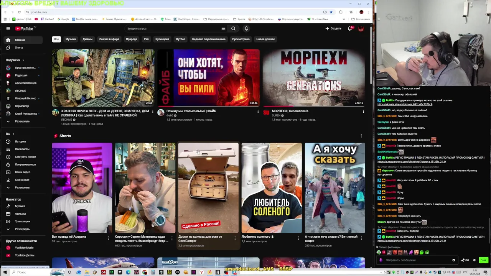Expand the Вы section Развернуть
This screenshot has width=491, height=276.
[x=24, y=187]
